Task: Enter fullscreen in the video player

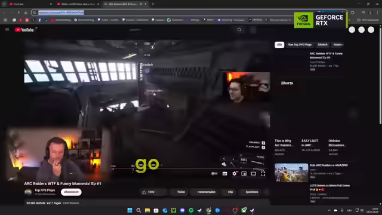Action: point(263,174)
